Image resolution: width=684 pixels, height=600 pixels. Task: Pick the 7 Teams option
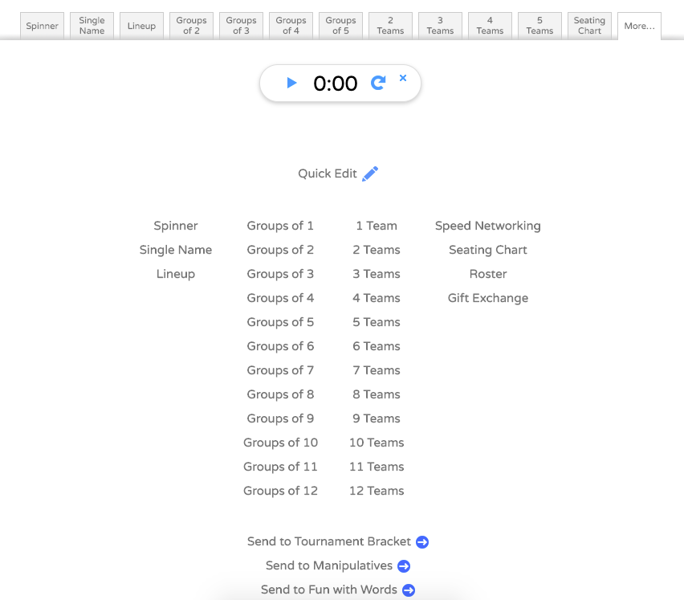click(x=377, y=370)
